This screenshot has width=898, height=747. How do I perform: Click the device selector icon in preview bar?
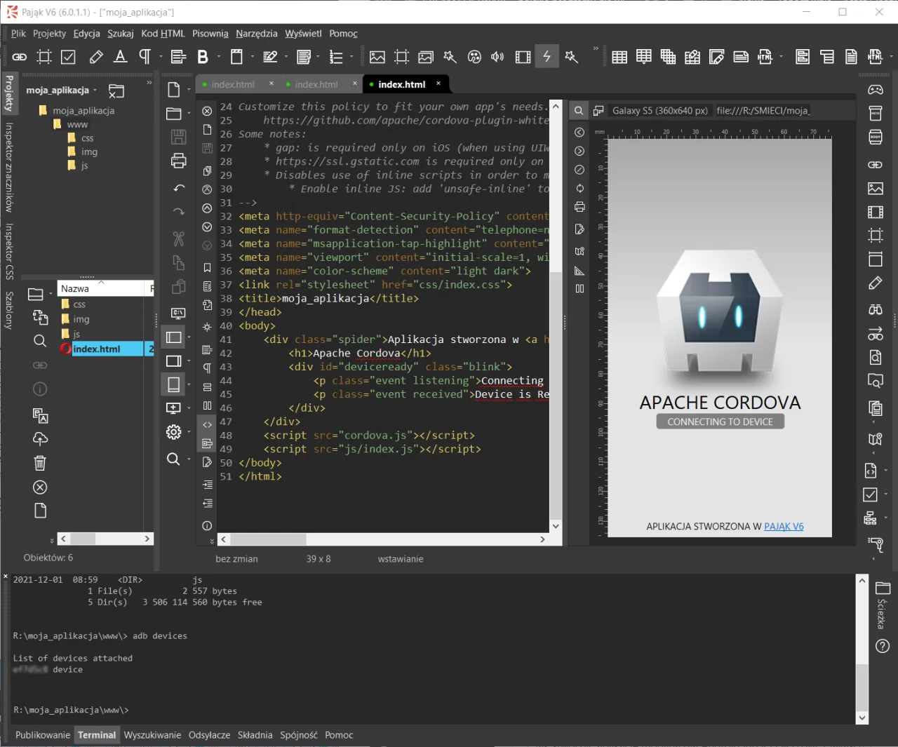pyautogui.click(x=598, y=110)
